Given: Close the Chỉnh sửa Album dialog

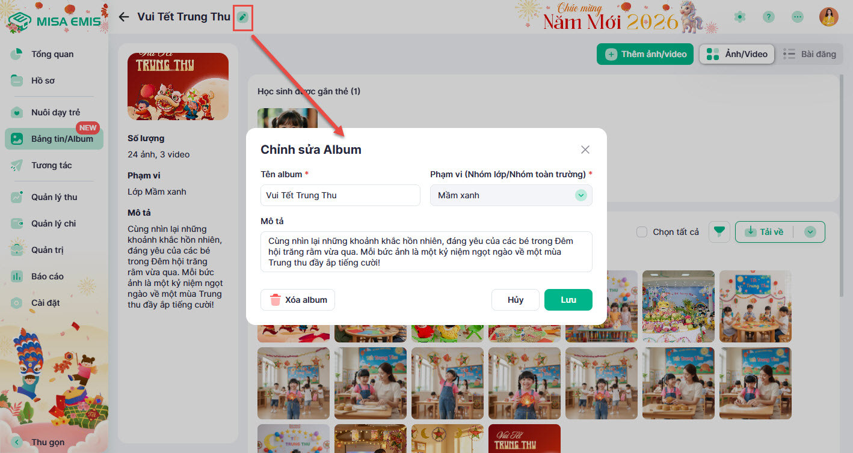Looking at the screenshot, I should [585, 150].
